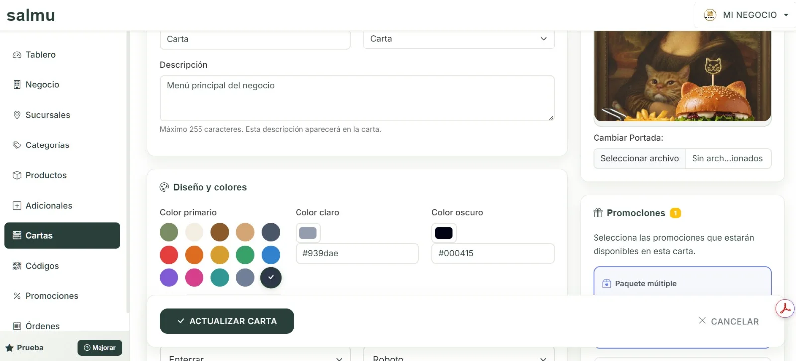Click the Sucursales location pin icon
Screen dimensions: 796x361
(x=17, y=115)
